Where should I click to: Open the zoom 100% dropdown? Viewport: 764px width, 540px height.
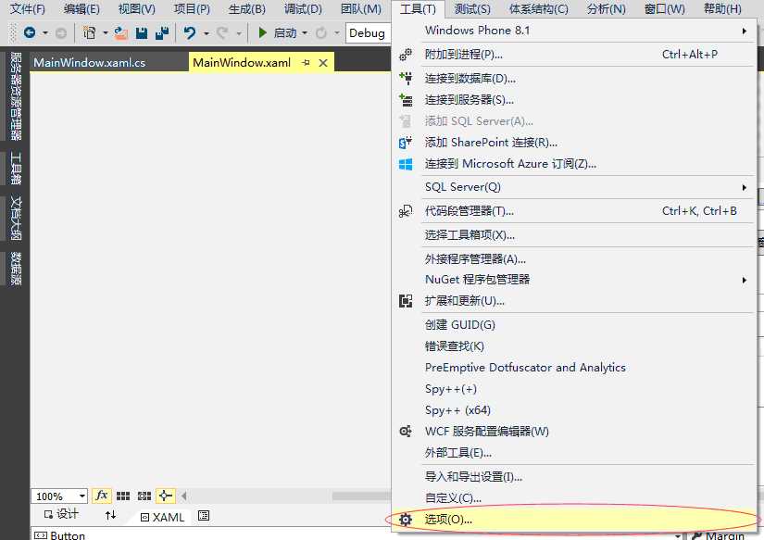click(81, 496)
